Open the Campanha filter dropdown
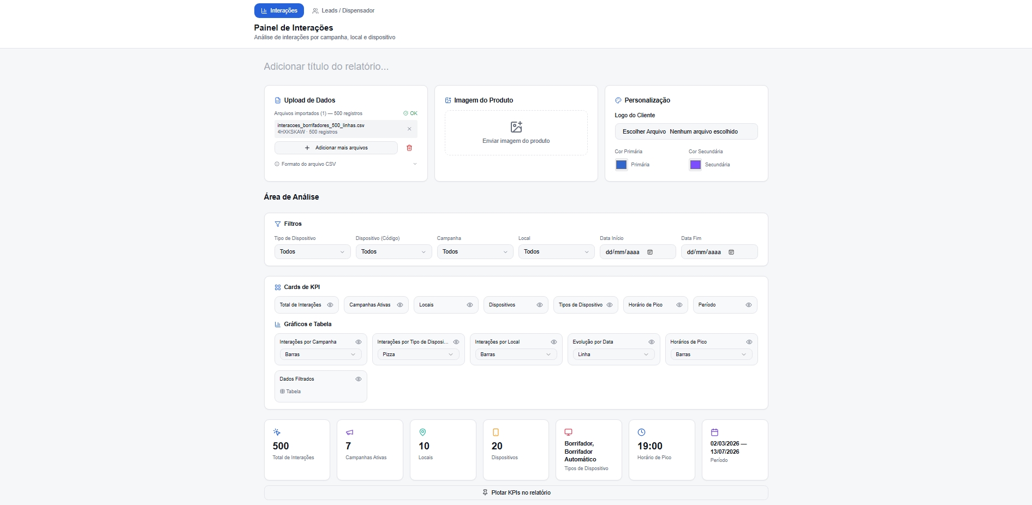The height and width of the screenshot is (505, 1032). 475,252
